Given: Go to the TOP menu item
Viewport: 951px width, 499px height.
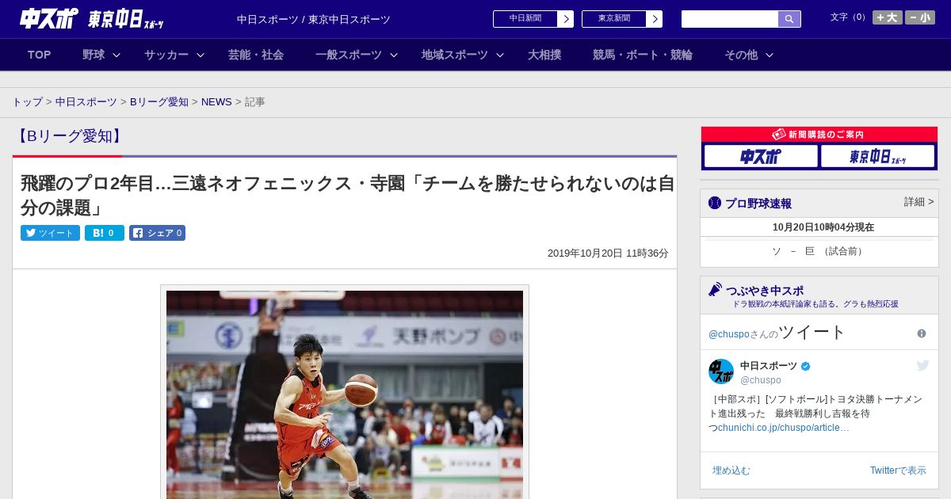Looking at the screenshot, I should point(39,55).
